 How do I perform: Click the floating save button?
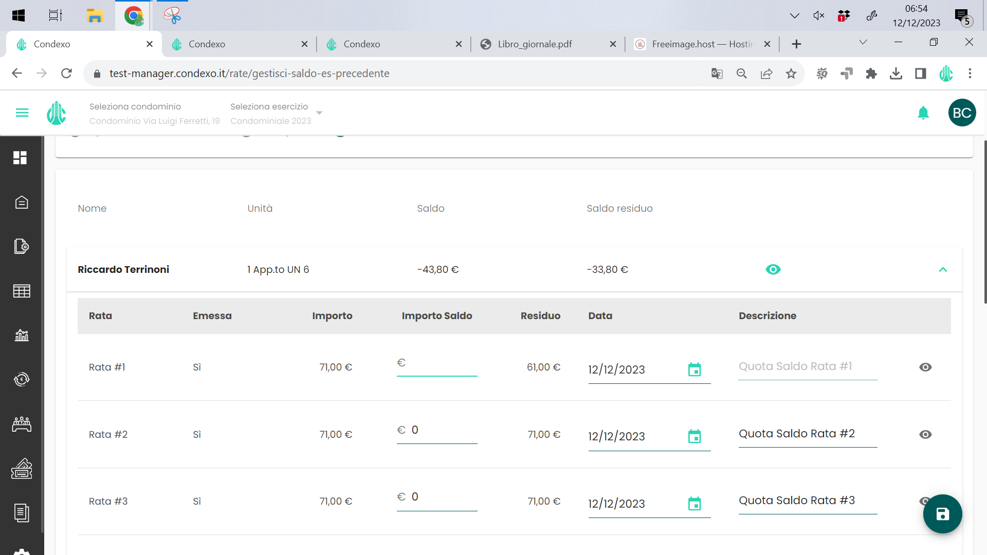(x=942, y=514)
